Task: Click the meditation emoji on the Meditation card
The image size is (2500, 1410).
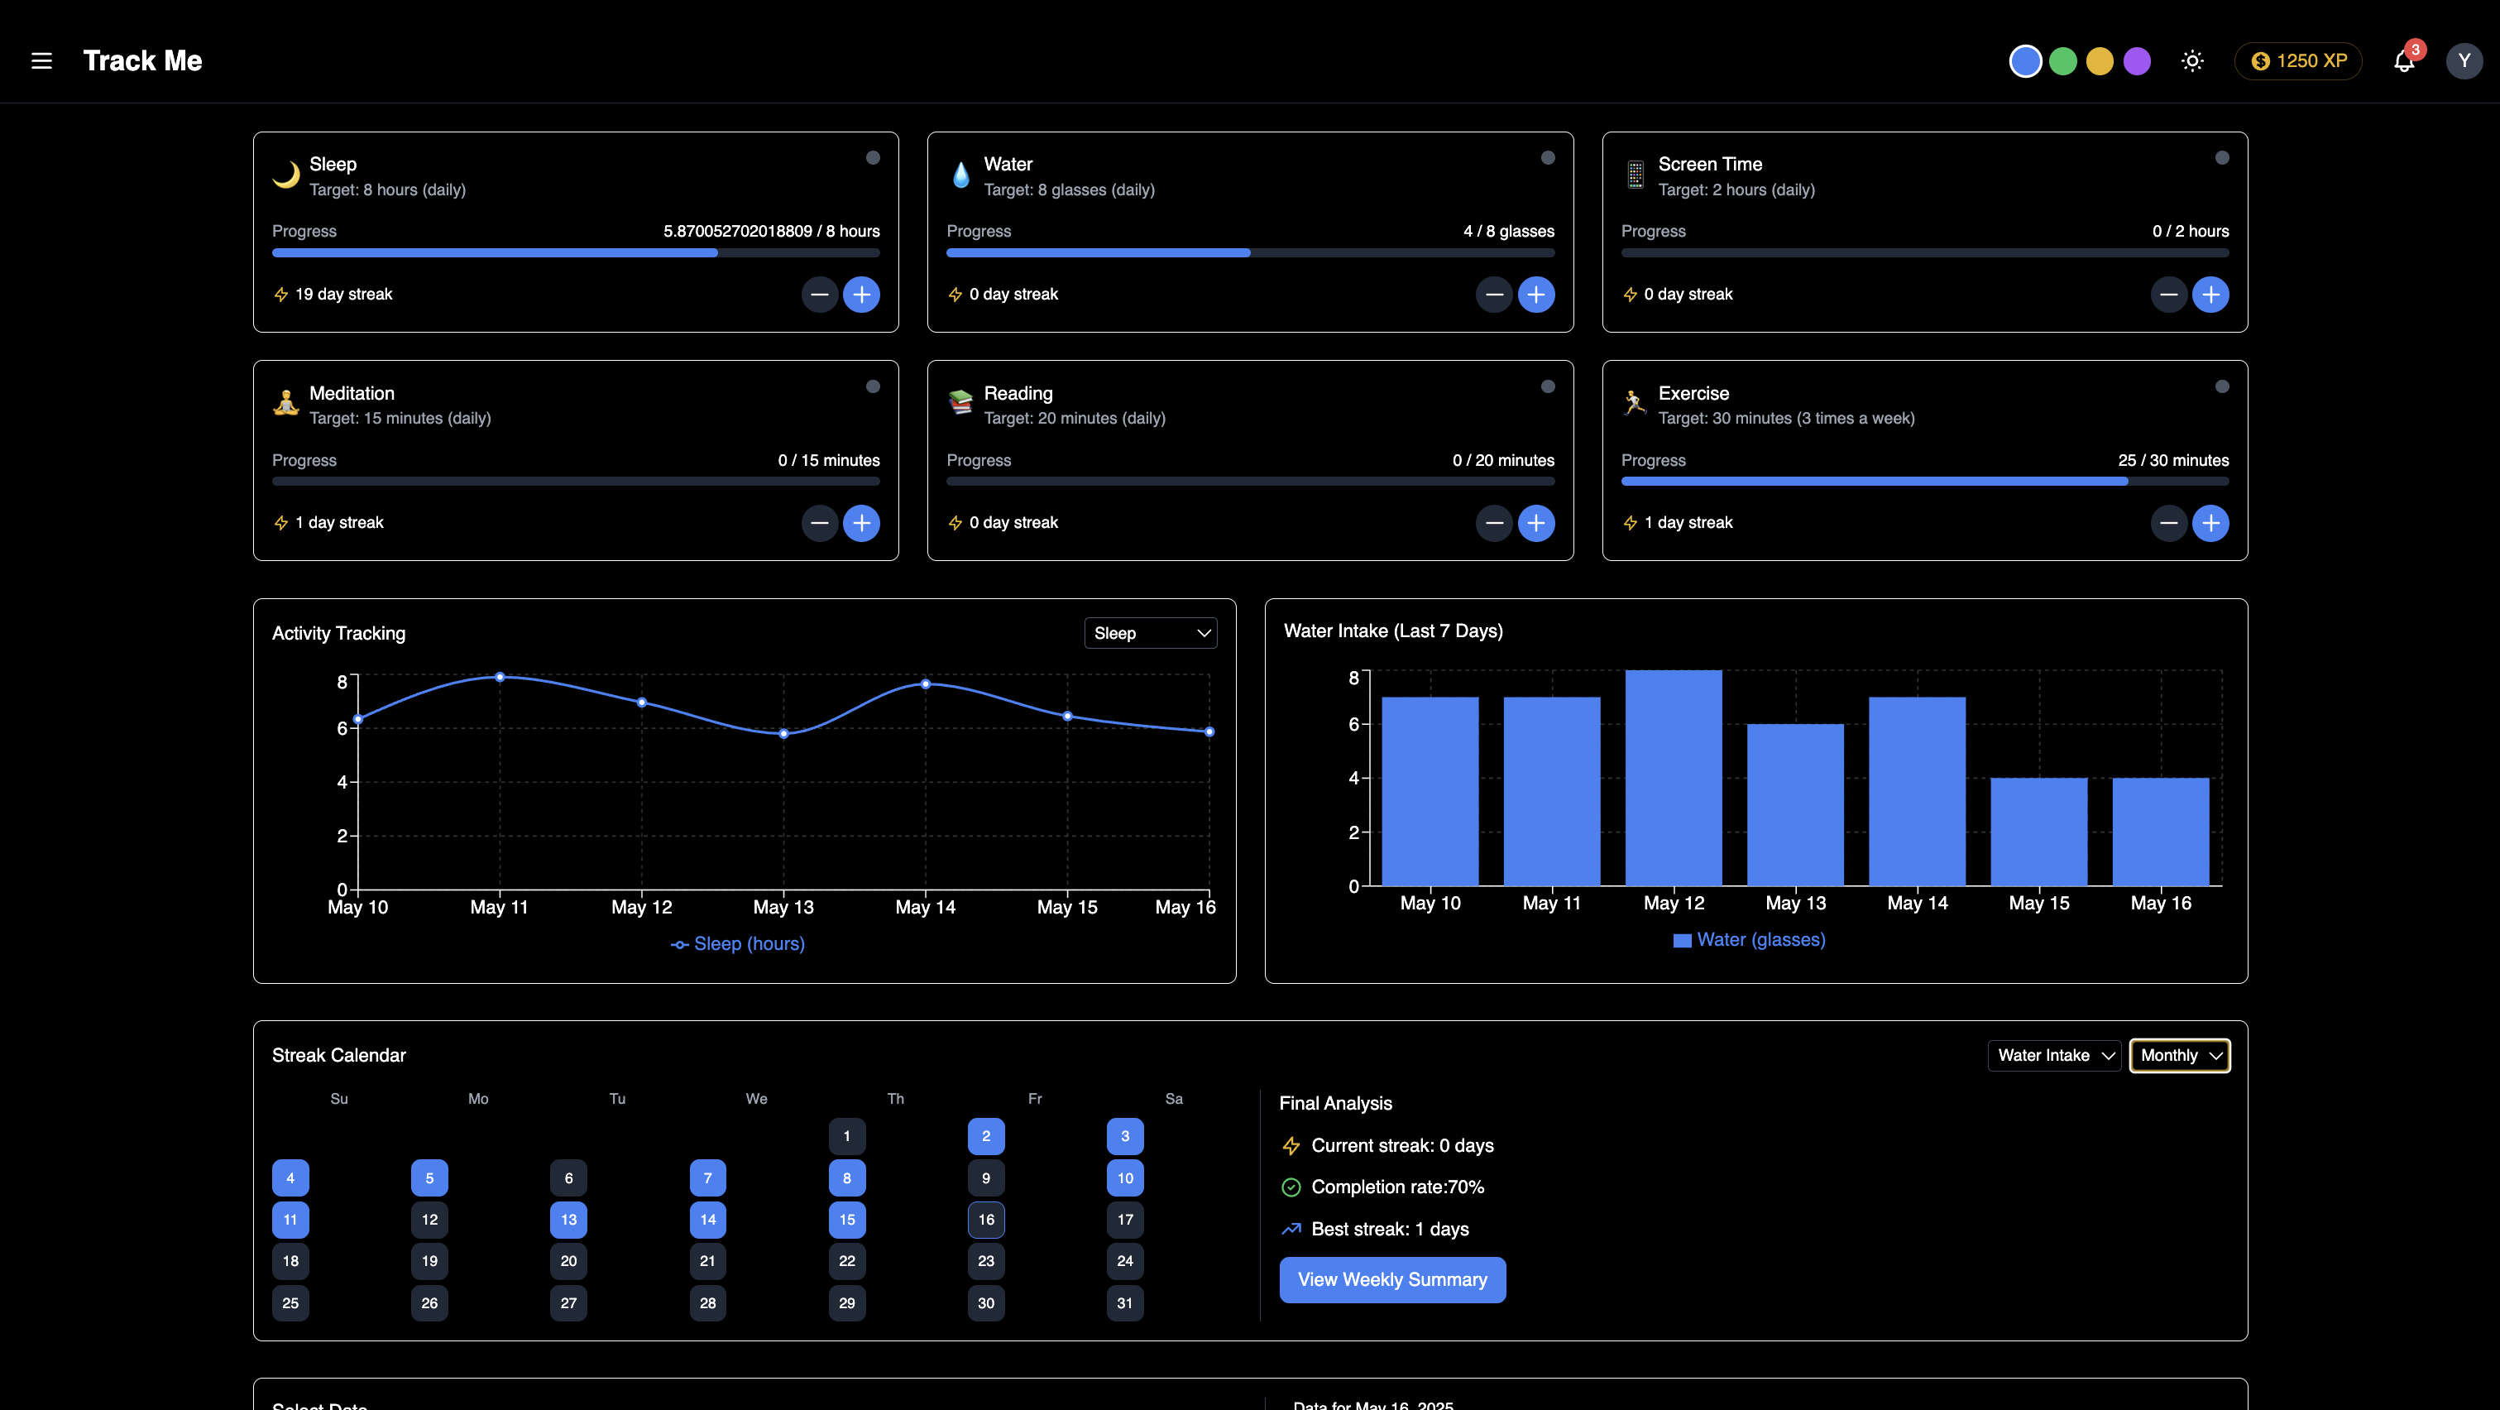Action: (x=286, y=405)
